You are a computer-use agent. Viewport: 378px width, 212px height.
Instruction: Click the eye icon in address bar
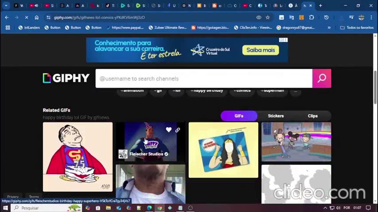coord(259,17)
